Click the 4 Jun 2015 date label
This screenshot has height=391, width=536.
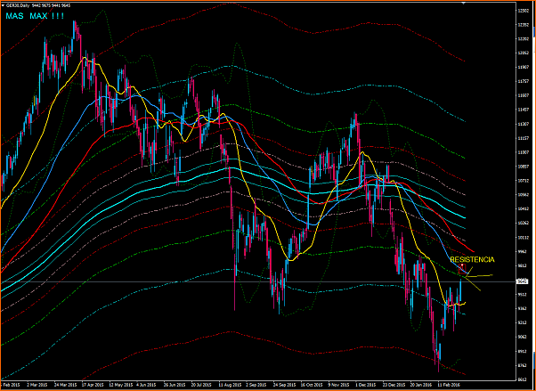[x=146, y=384]
